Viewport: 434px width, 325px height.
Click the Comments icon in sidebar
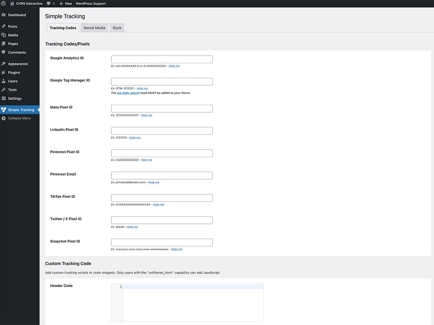(4, 52)
